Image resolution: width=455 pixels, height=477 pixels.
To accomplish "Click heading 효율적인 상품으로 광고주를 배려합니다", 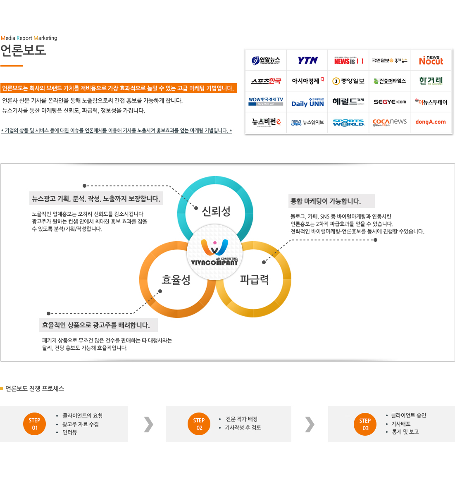I will (x=98, y=325).
